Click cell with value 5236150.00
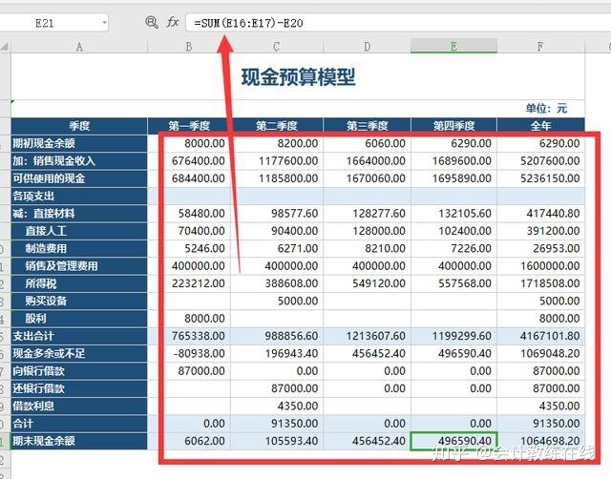The height and width of the screenshot is (479, 611). click(541, 178)
